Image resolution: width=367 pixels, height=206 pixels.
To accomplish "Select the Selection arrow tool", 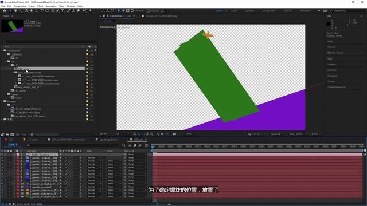I will [10, 11].
